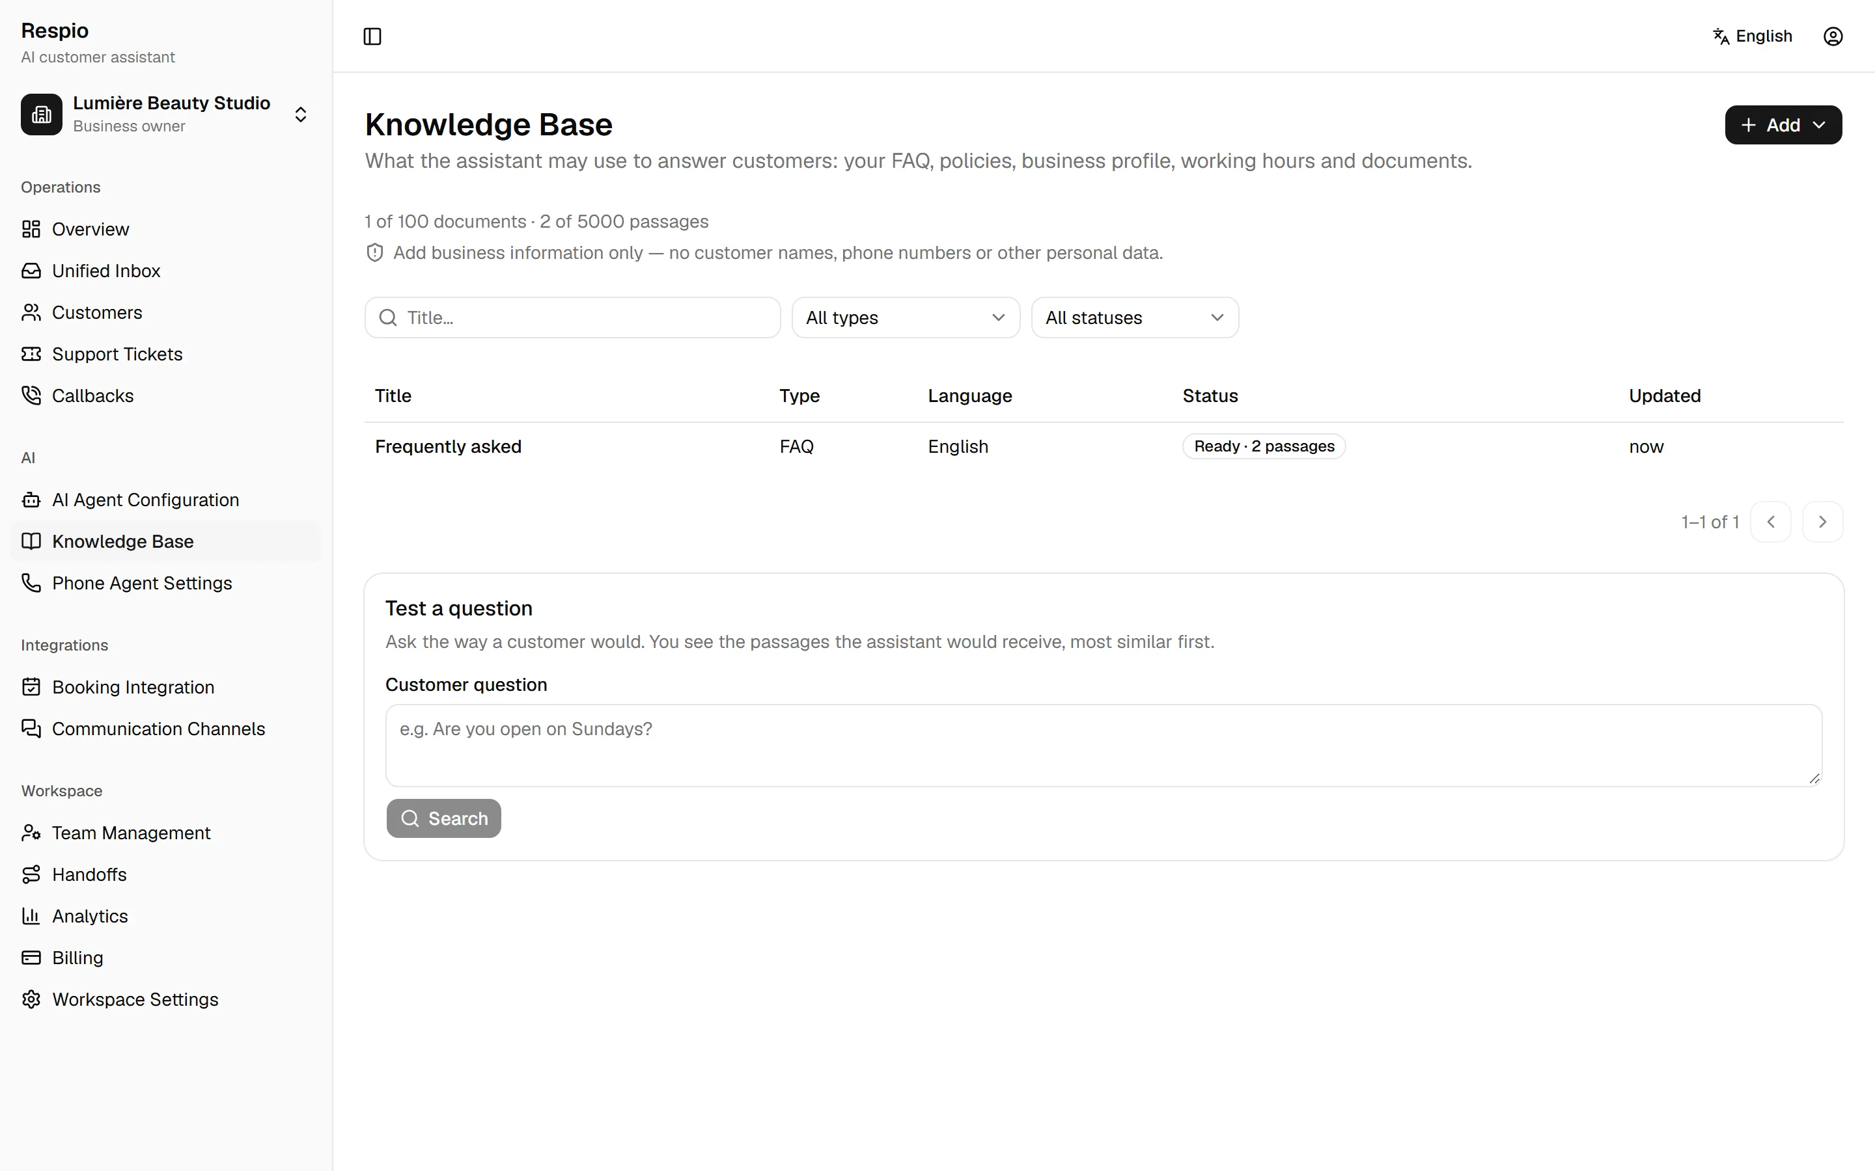The width and height of the screenshot is (1875, 1171).
Task: Click the Customers people icon
Action: (31, 313)
